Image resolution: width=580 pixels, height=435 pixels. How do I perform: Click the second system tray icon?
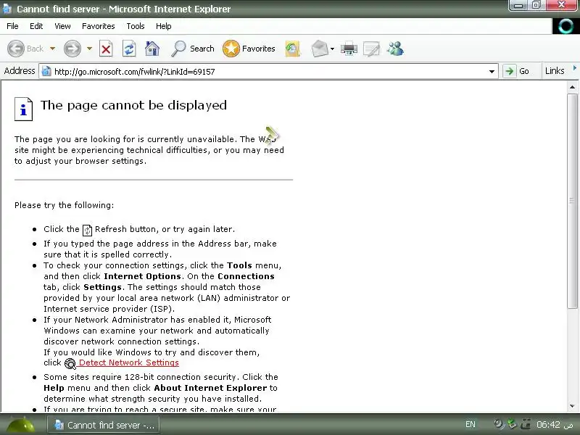512,424
